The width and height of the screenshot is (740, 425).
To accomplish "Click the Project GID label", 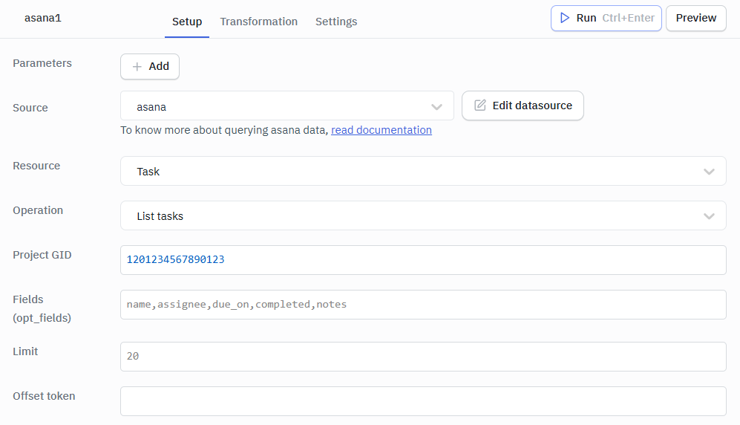I will click(42, 255).
